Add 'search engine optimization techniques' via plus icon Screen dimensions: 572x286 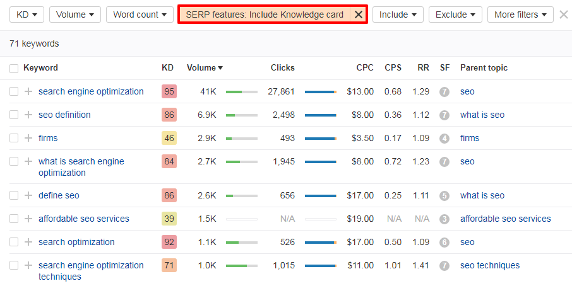(x=28, y=265)
